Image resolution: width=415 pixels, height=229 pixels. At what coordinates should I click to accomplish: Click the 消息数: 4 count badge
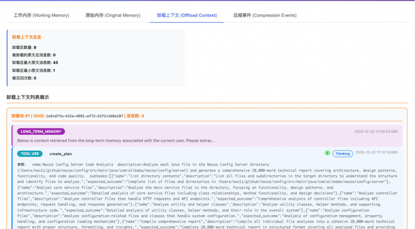[135, 116]
